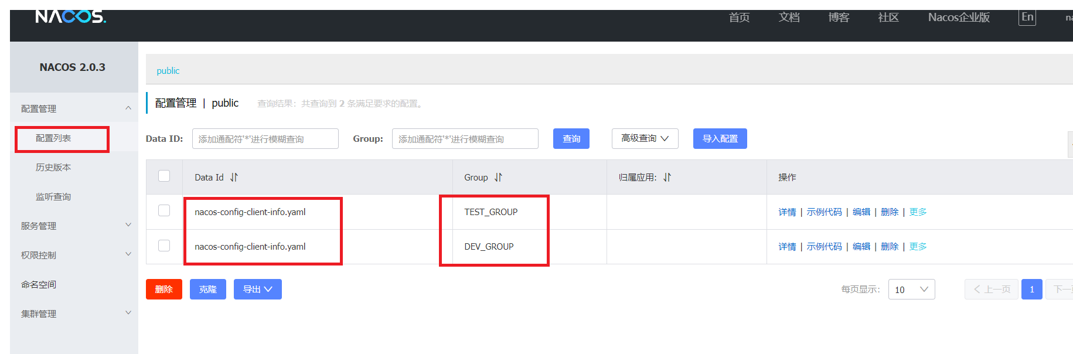
Task: Open 示例代码 for the TEST_GROUP row
Action: pos(824,212)
